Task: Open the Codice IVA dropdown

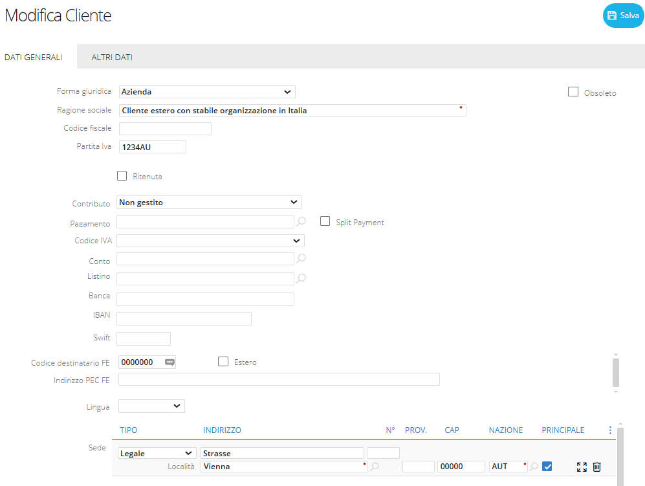Action: 210,241
